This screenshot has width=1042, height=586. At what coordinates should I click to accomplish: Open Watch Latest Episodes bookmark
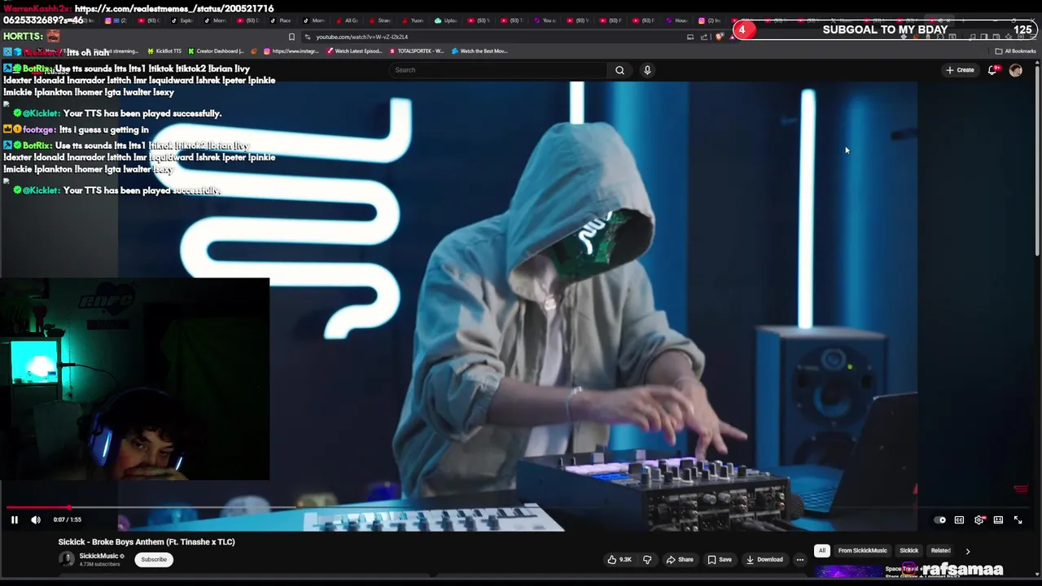coord(354,51)
